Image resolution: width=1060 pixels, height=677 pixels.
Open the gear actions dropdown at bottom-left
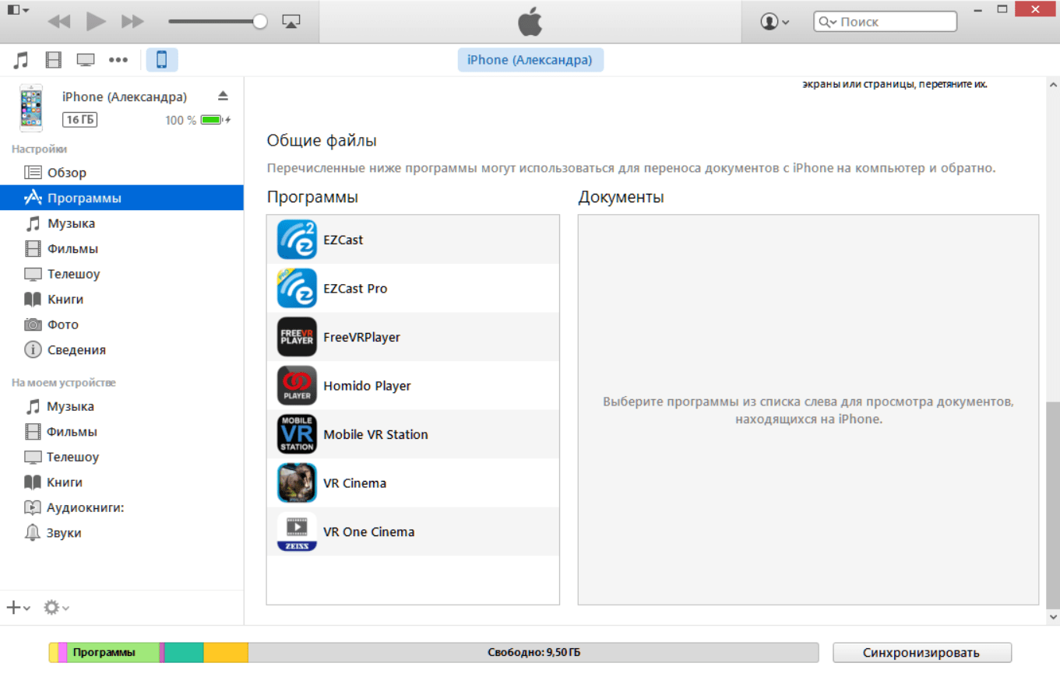[x=56, y=608]
